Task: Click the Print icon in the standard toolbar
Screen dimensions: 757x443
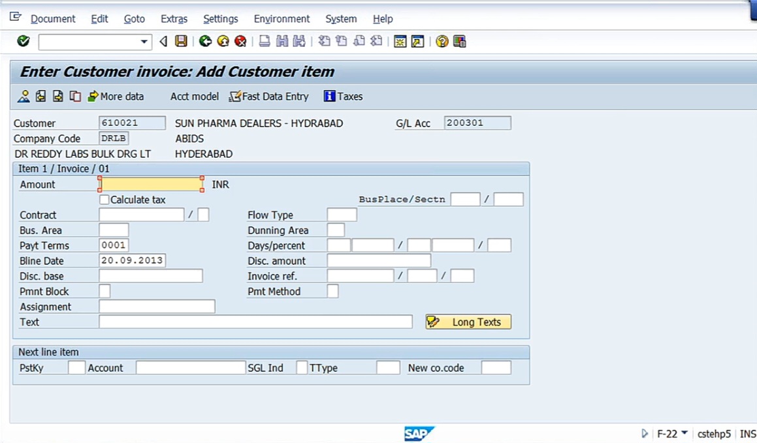Action: point(264,42)
